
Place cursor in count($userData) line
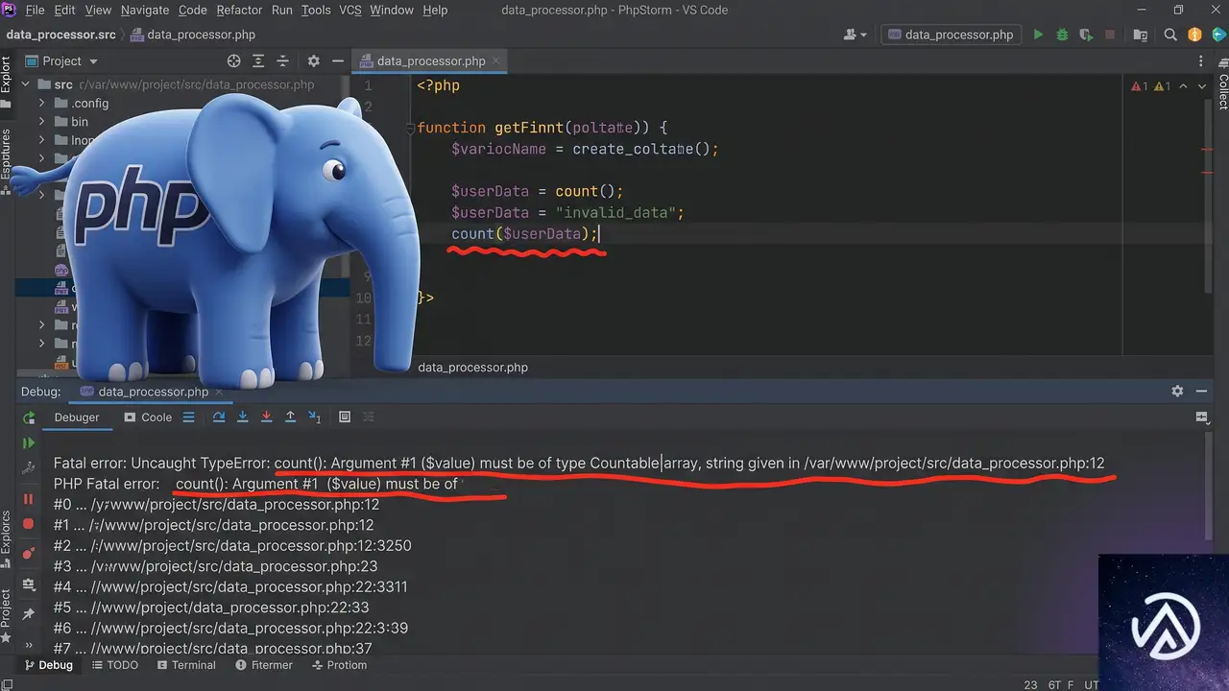(x=524, y=234)
